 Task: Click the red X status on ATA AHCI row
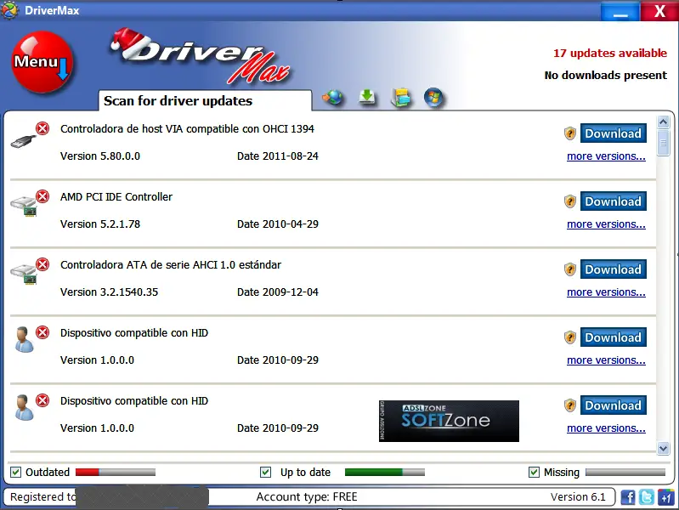(42, 264)
